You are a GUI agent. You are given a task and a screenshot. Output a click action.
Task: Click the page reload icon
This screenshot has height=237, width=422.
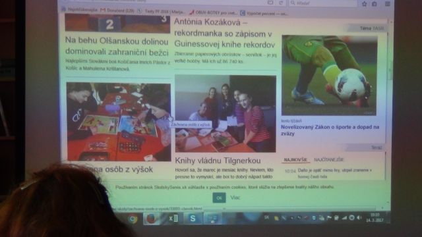pos(281,3)
